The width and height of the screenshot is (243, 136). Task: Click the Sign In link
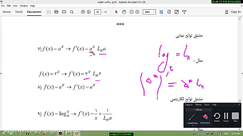click(x=236, y=12)
